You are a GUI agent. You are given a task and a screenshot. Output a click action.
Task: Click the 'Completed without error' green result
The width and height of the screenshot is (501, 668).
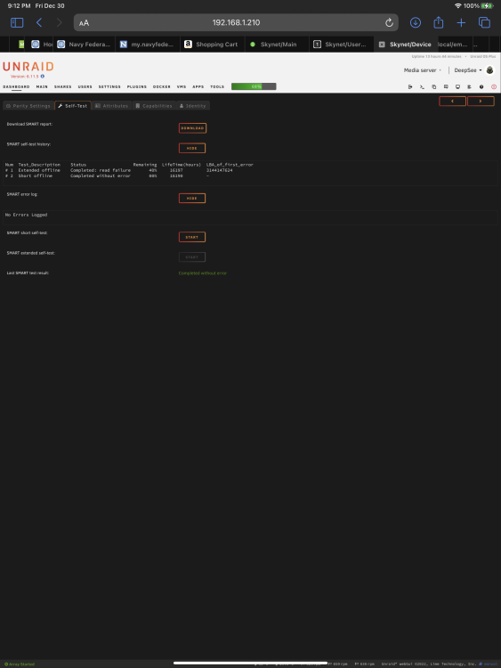(x=203, y=273)
